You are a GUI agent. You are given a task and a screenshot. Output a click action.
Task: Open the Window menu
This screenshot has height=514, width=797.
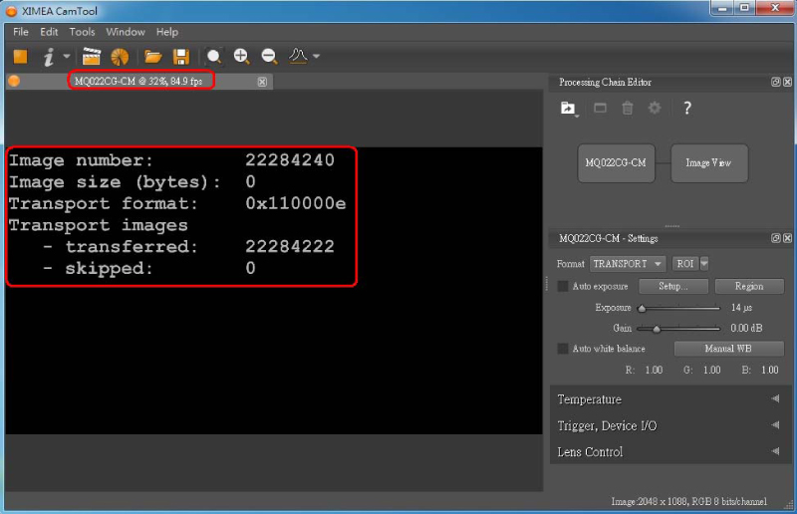pos(126,32)
